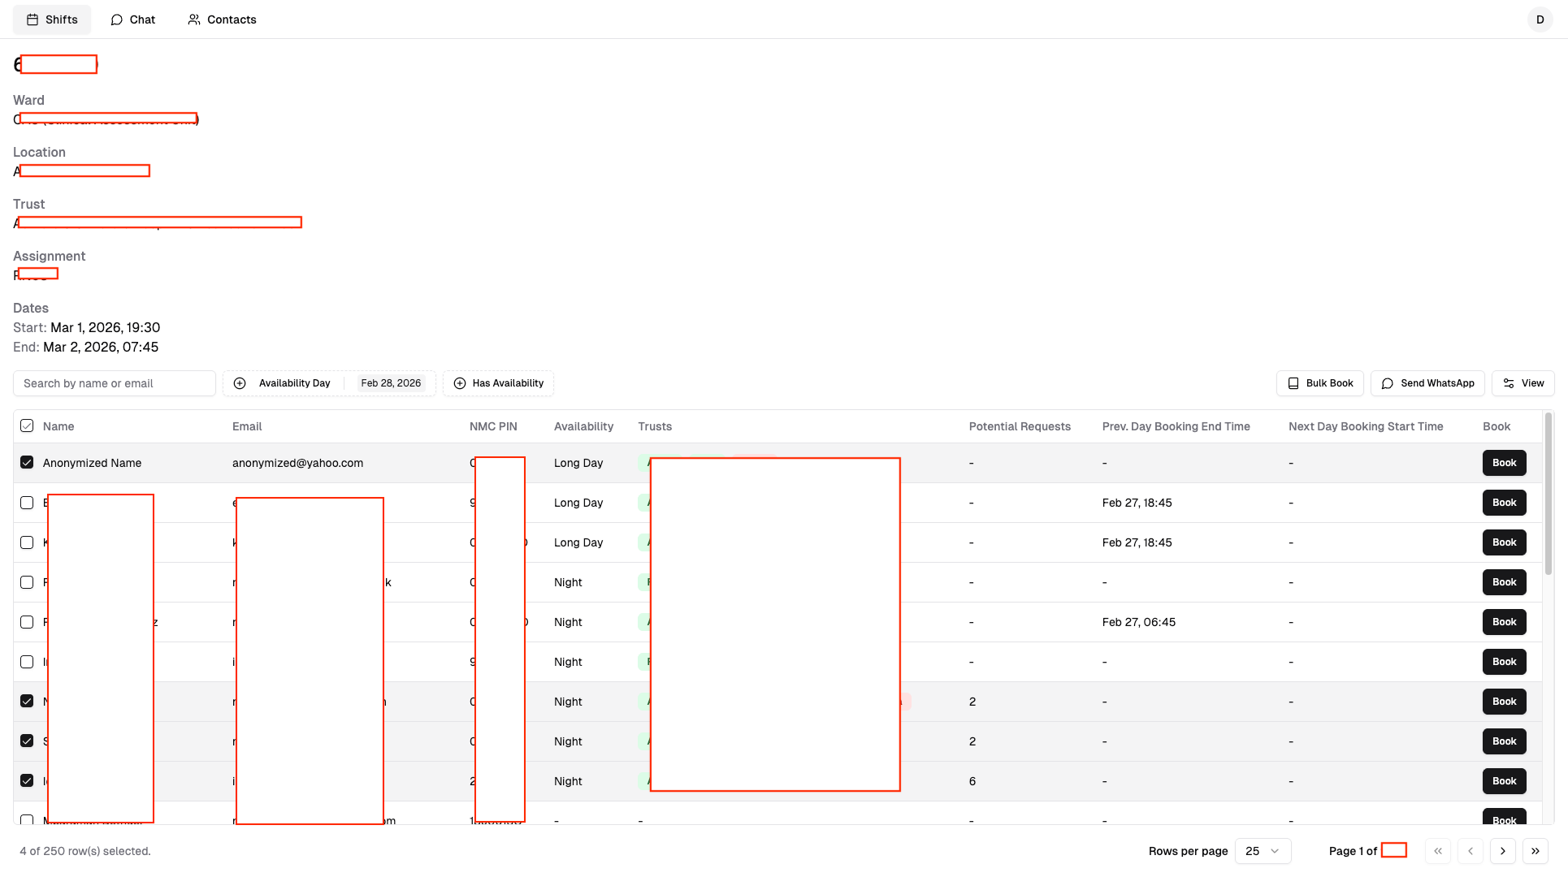Click the Shifts calendar icon
This screenshot has width=1568, height=877.
point(32,19)
